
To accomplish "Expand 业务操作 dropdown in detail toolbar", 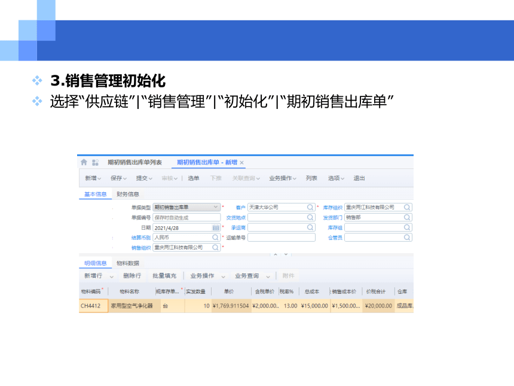I will point(224,276).
